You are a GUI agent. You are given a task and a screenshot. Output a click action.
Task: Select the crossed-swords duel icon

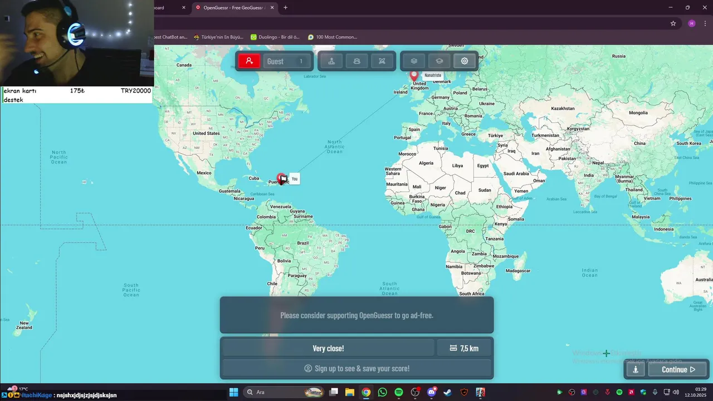(x=382, y=61)
